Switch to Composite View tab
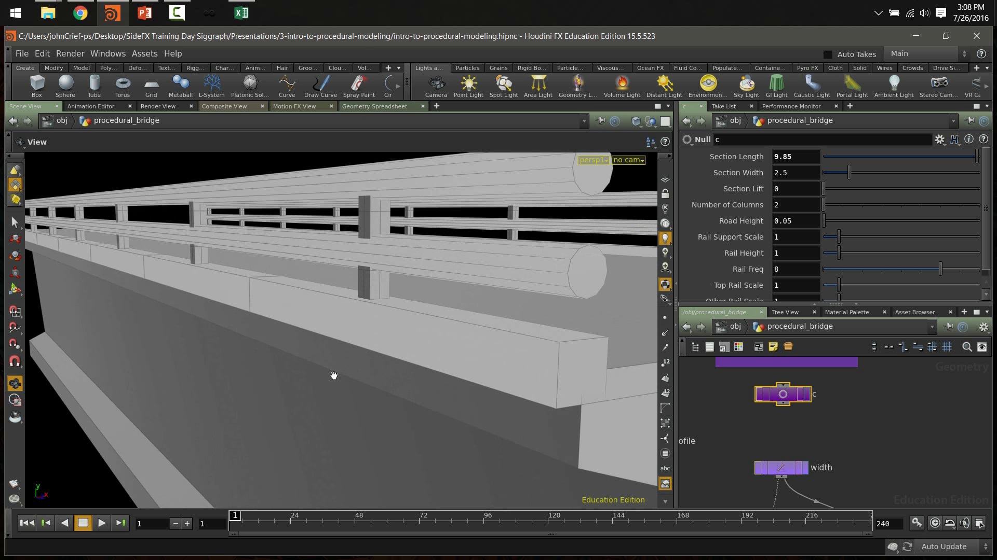 coord(225,106)
